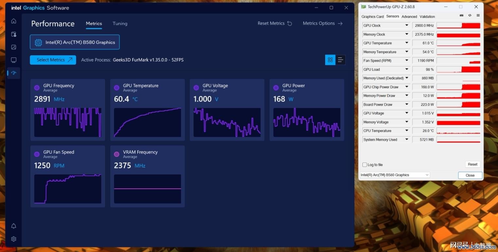Select the Performance gauge sidebar icon
The image size is (498, 252).
pos(13,73)
